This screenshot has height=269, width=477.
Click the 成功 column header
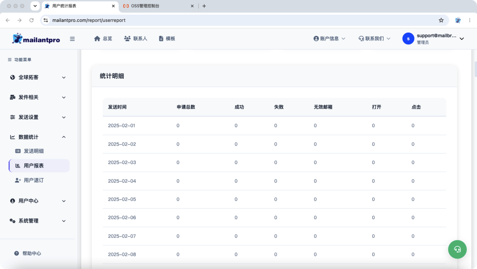click(239, 107)
